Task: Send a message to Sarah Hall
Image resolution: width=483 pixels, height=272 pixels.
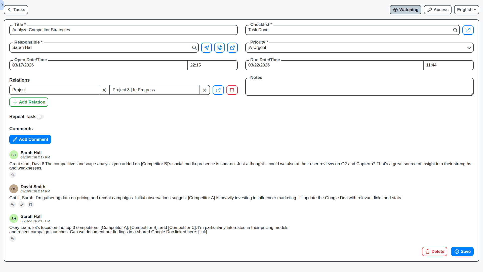Action: click(206, 48)
